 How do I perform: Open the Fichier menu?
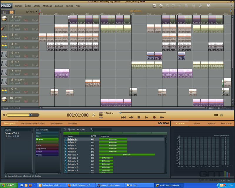click(x=19, y=6)
